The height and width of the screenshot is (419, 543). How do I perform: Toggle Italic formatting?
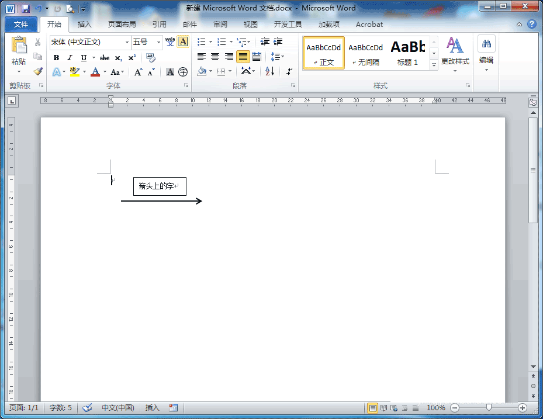(70, 58)
